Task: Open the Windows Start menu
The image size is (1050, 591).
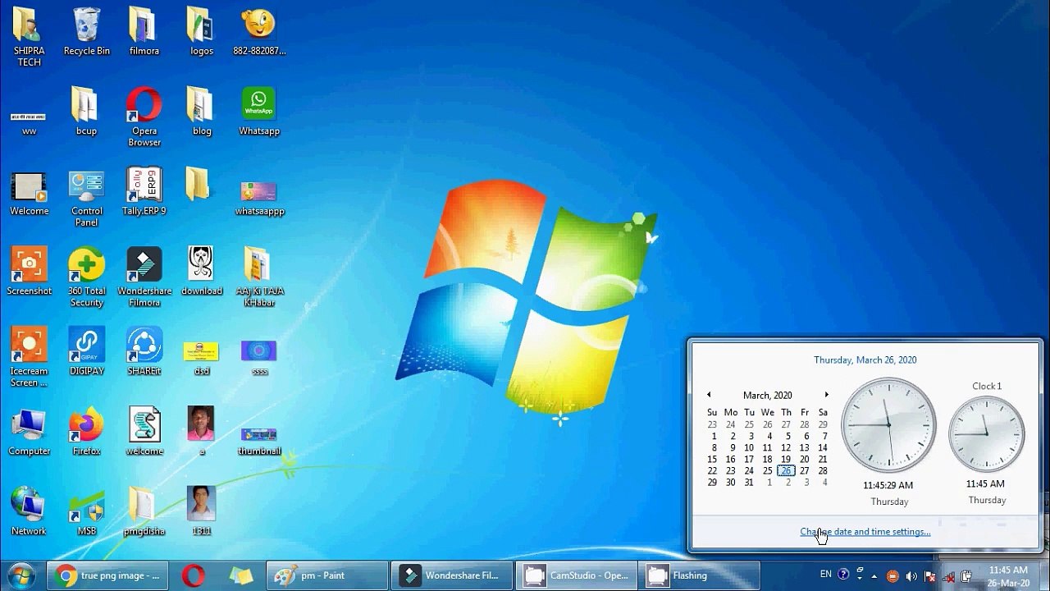Action: (21, 575)
